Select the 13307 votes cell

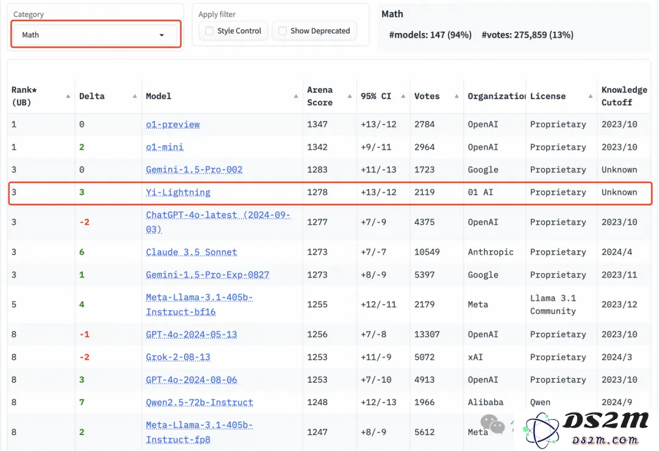427,334
